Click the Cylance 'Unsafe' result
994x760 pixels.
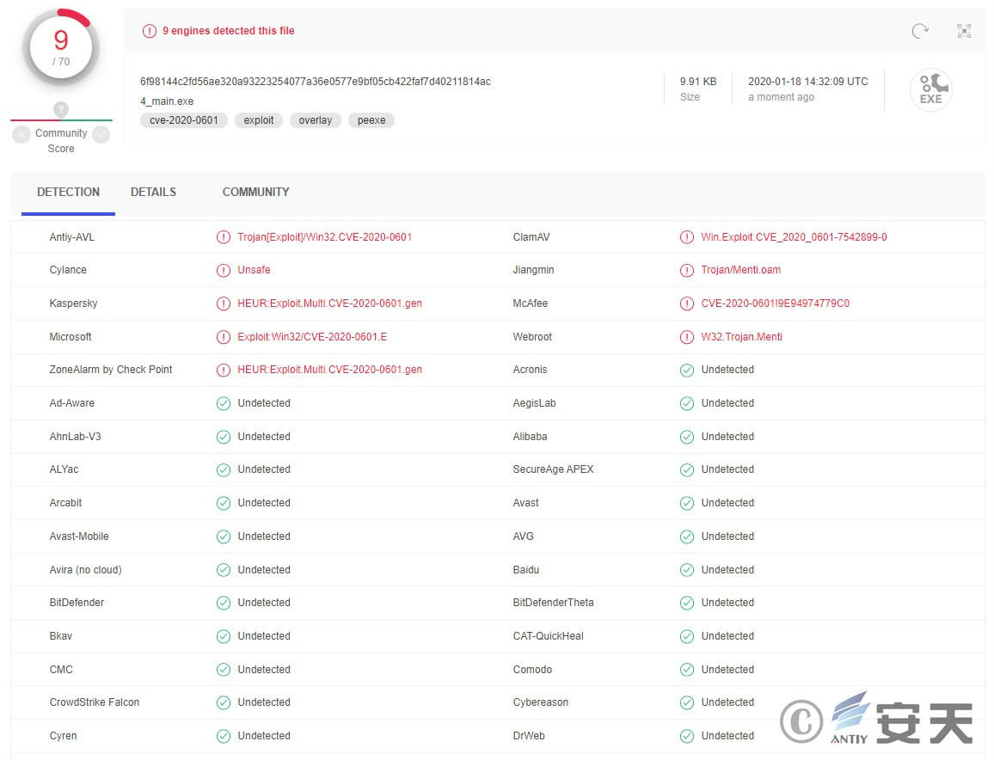click(x=254, y=270)
